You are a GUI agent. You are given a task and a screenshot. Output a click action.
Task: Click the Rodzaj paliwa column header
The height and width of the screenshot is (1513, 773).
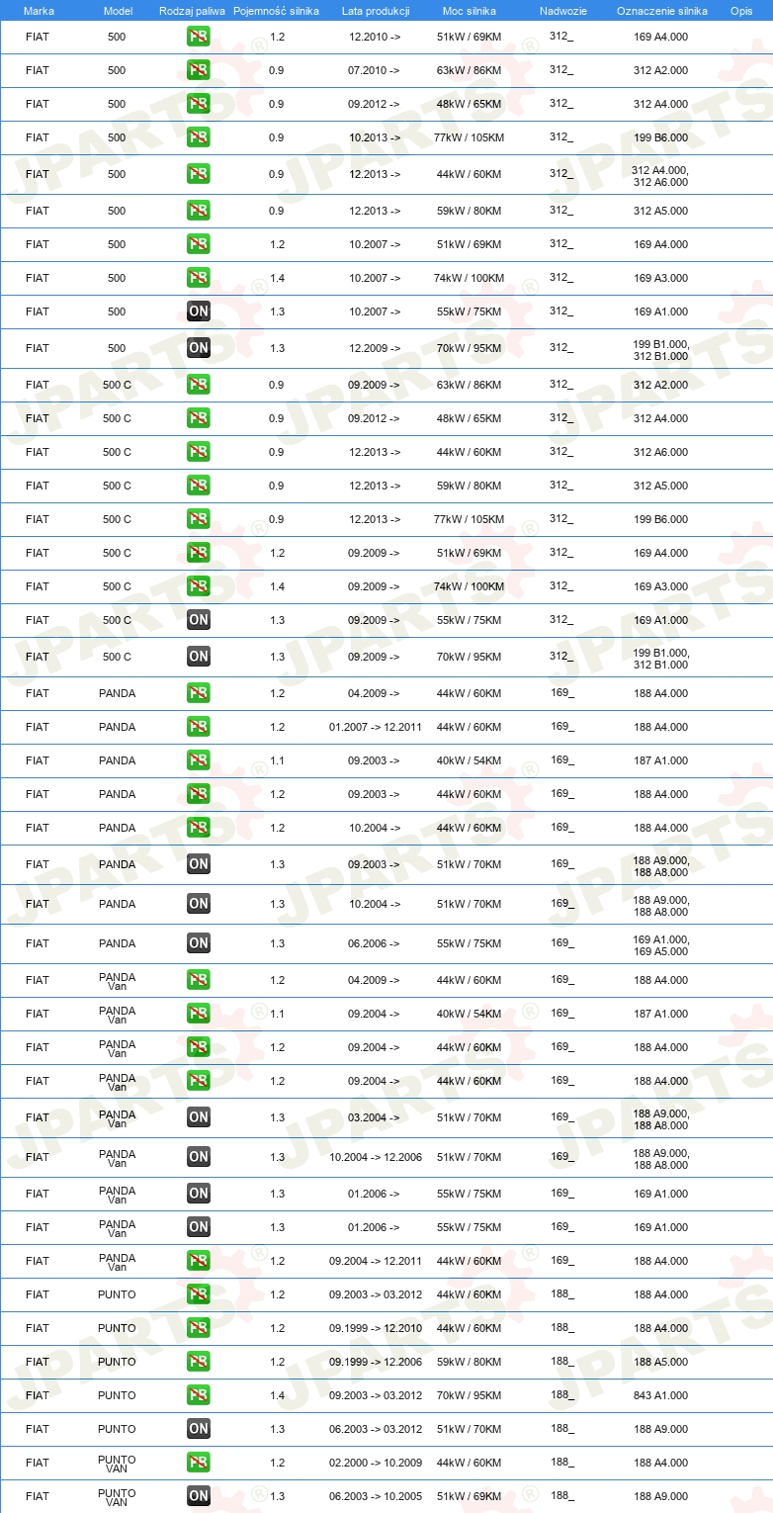pos(192,11)
